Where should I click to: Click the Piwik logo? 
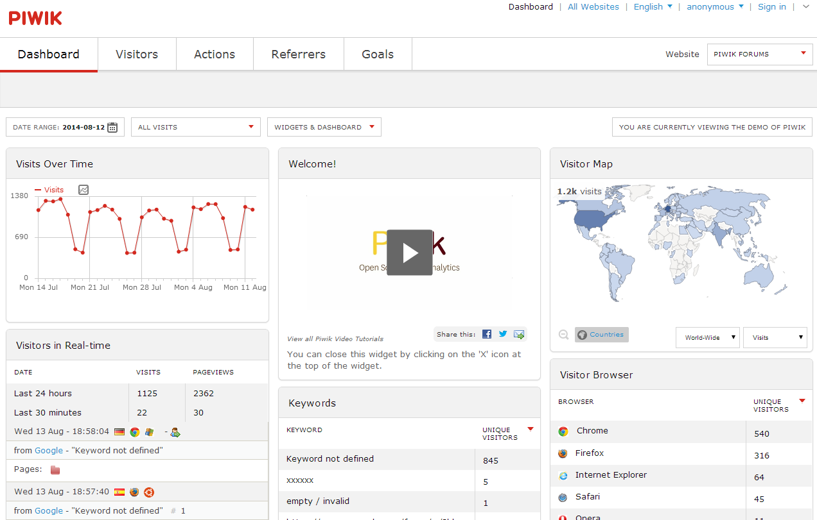pyautogui.click(x=35, y=18)
